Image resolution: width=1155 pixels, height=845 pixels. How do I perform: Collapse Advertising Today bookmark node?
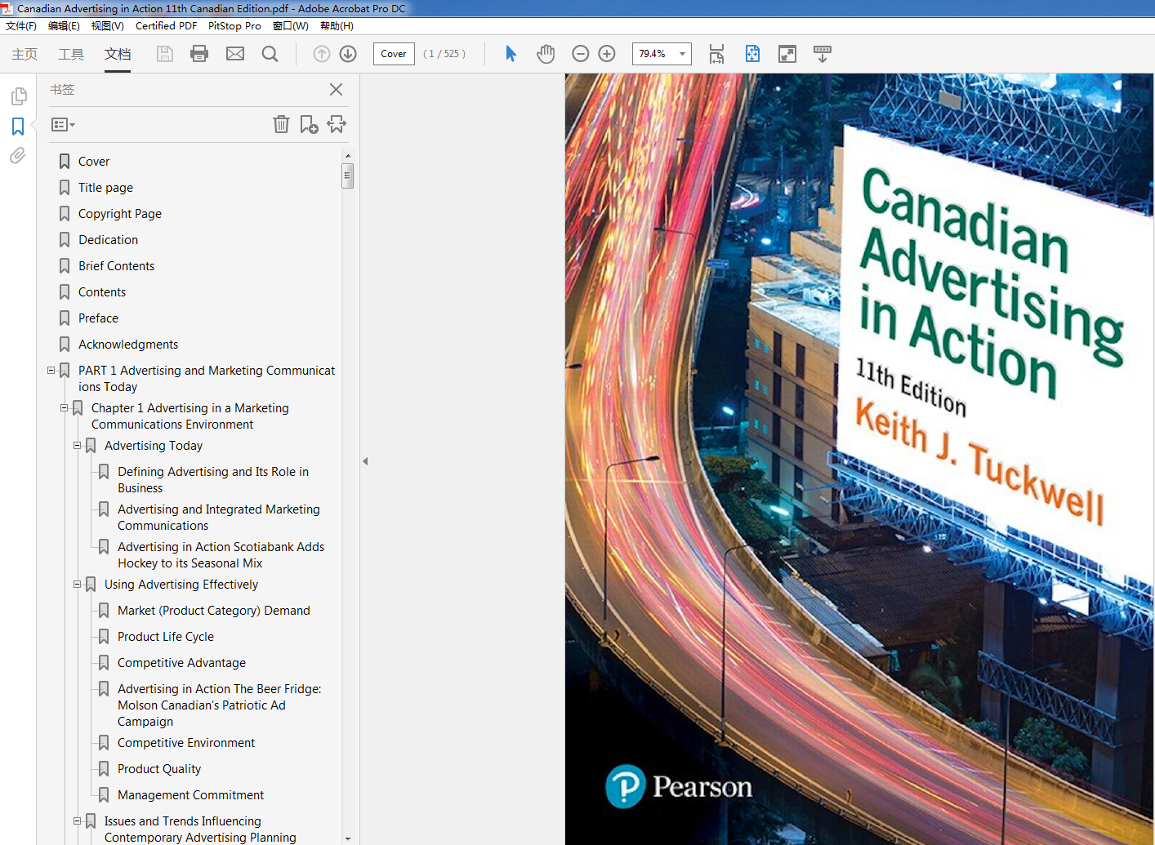77,445
